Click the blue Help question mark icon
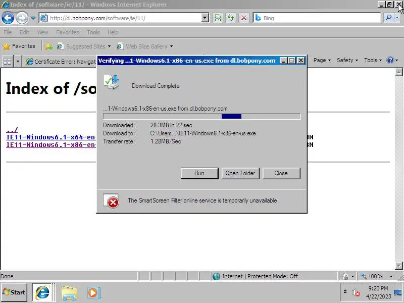 click(390, 60)
